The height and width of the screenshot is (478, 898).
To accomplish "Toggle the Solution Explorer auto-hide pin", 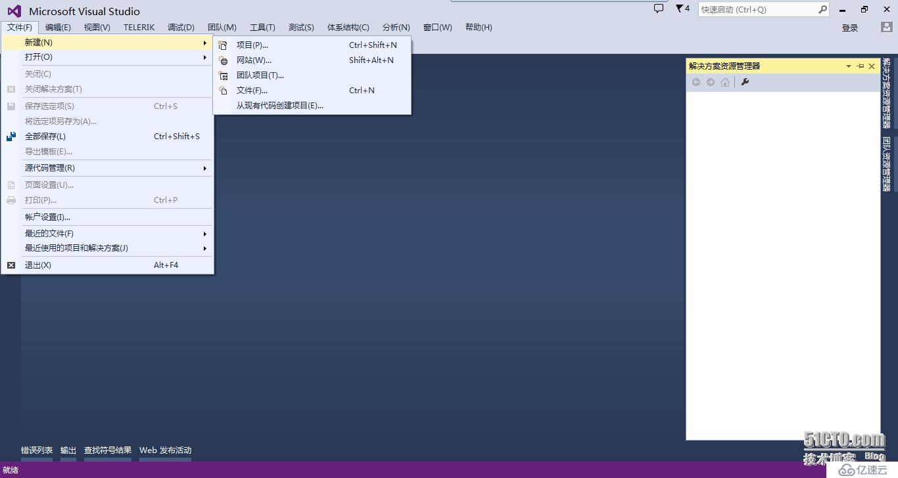I will click(861, 66).
